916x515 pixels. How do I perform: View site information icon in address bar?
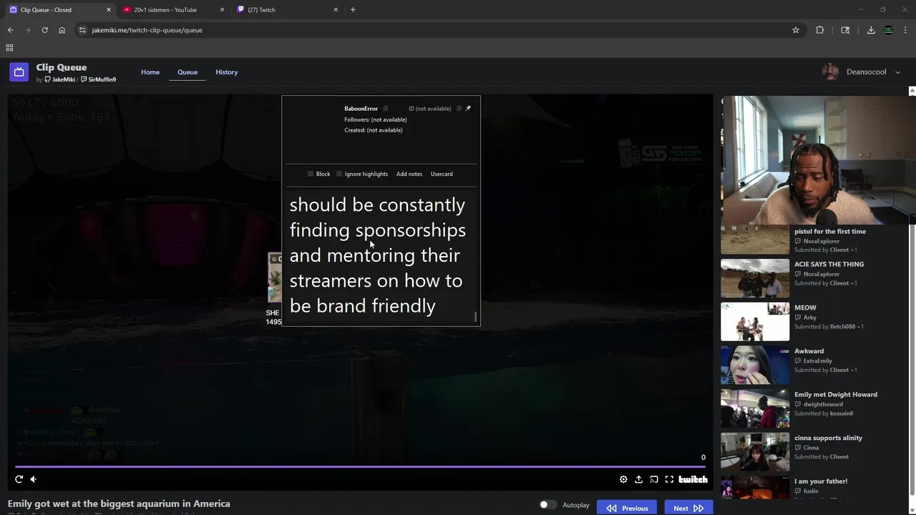82,30
